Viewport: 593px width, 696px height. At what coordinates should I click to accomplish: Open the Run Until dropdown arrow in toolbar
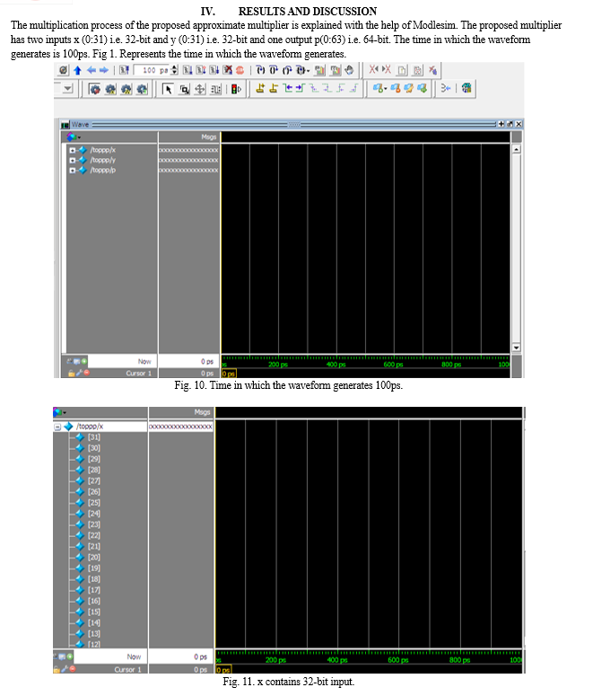tap(309, 71)
